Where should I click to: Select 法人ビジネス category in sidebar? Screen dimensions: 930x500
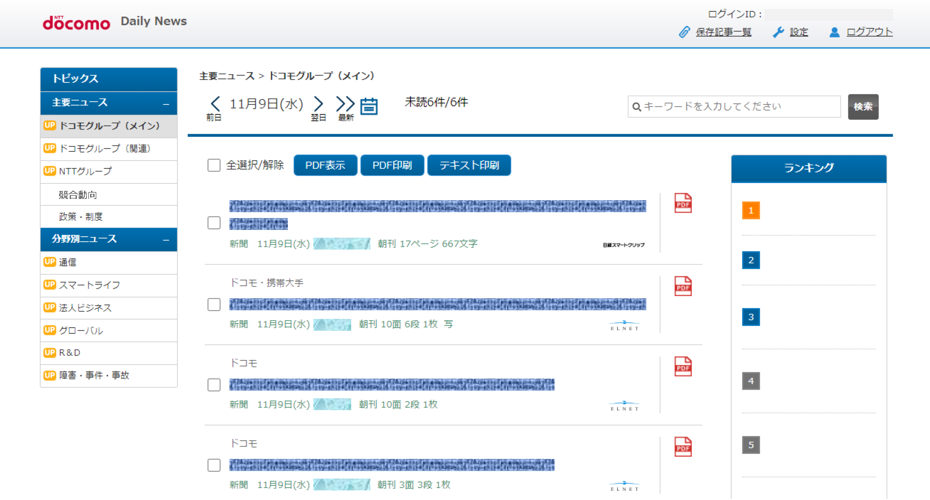click(x=109, y=308)
